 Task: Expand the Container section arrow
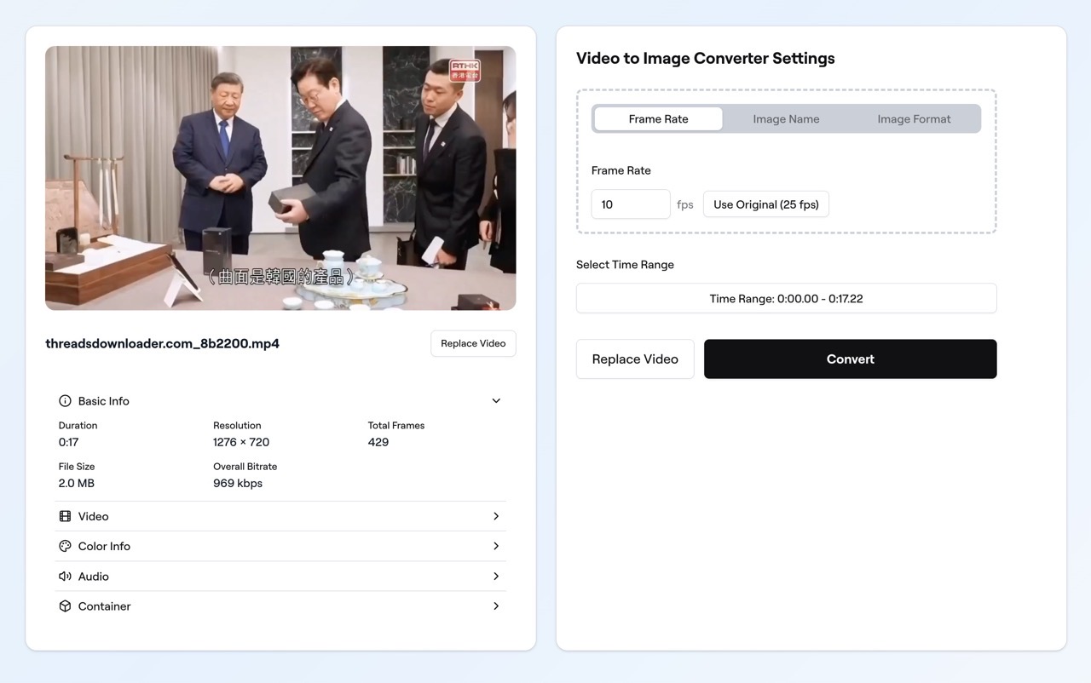click(x=496, y=606)
